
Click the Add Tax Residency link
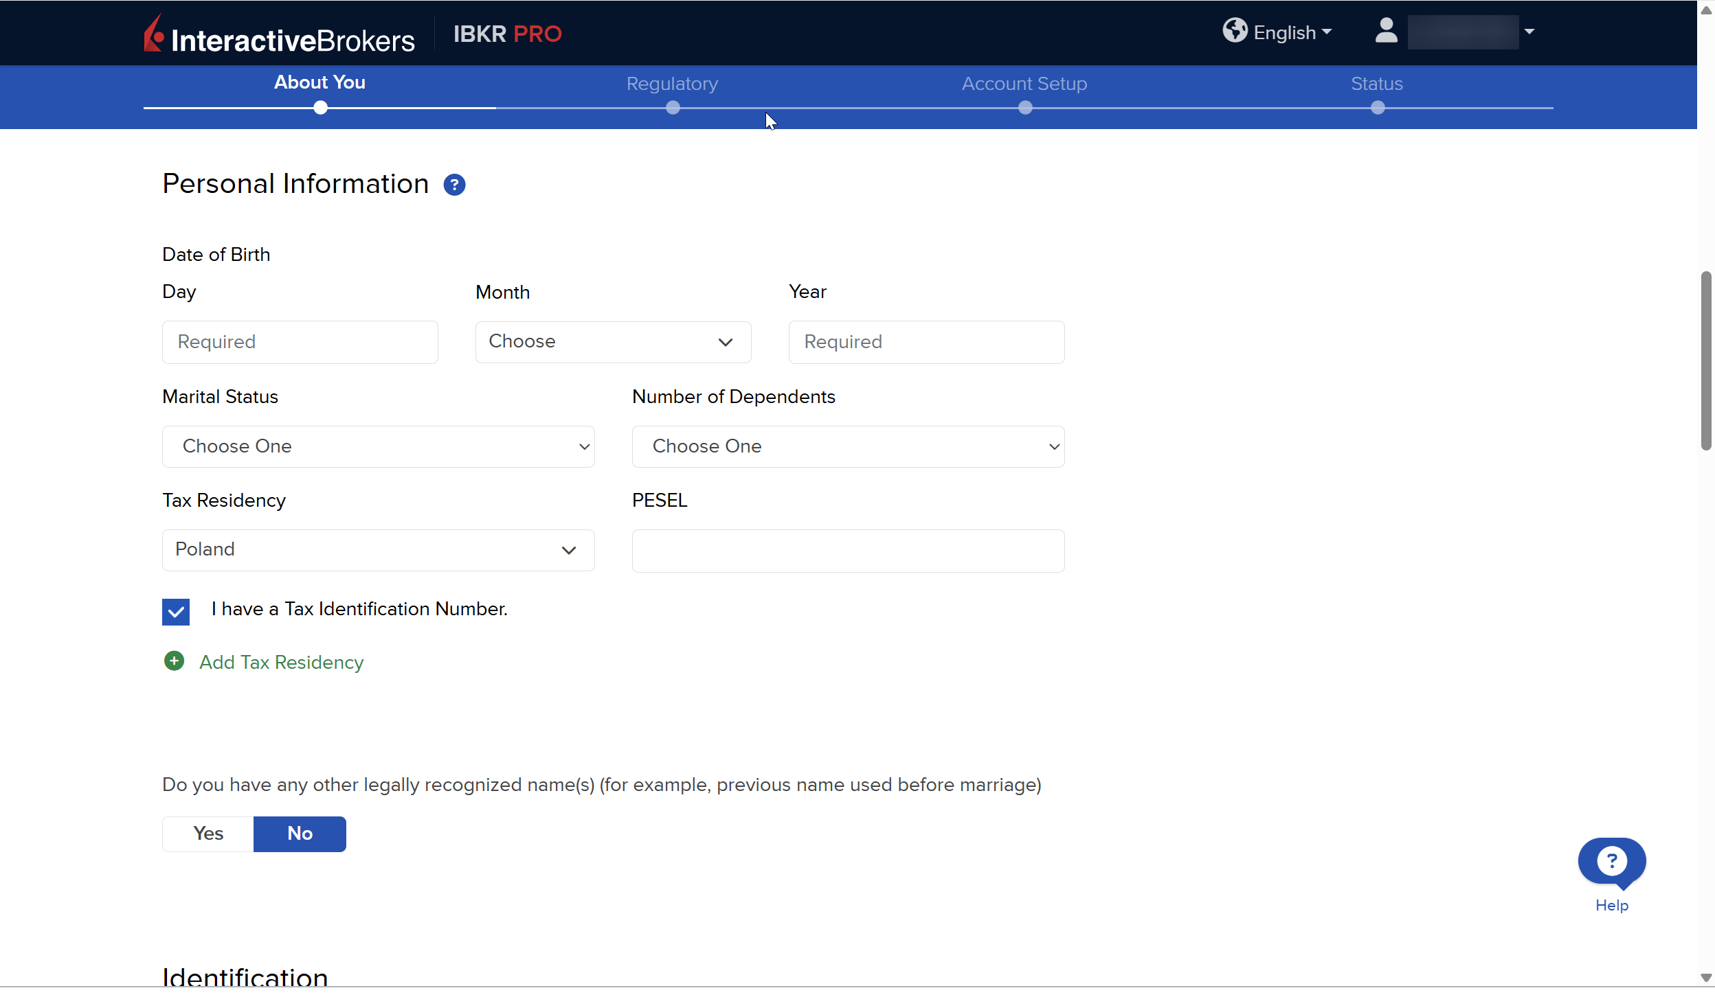pos(281,663)
